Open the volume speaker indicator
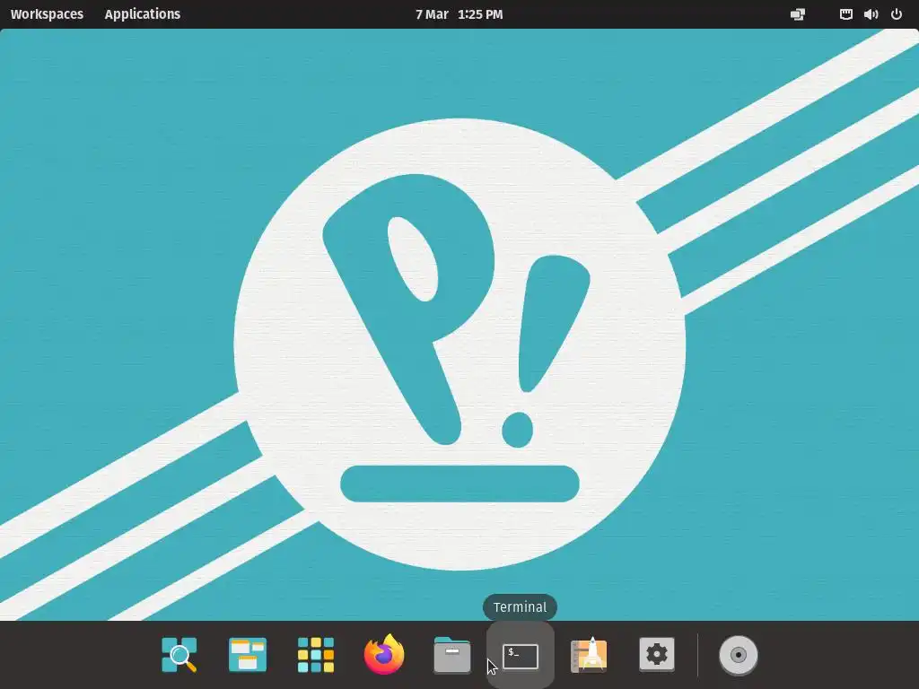919x689 pixels. coord(871,14)
